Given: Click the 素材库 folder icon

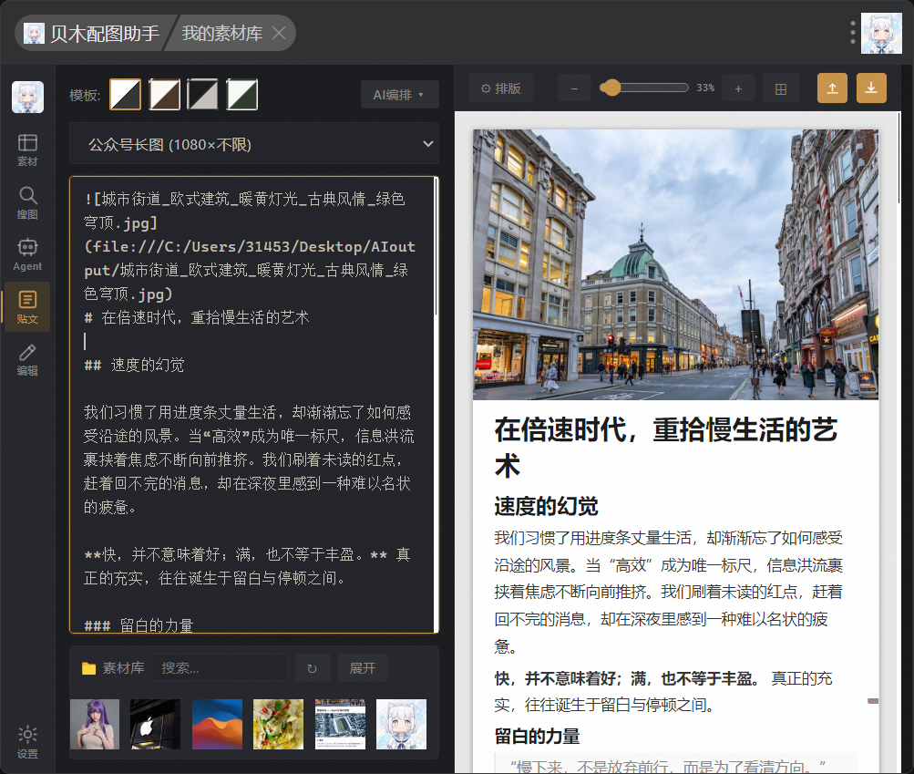Looking at the screenshot, I should pyautogui.click(x=88, y=668).
